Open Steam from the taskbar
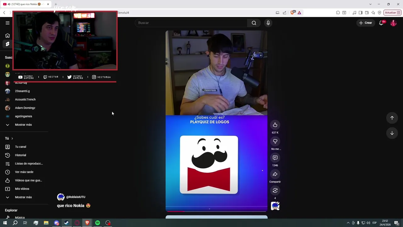Image resolution: width=403 pixels, height=227 pixels. (x=67, y=223)
